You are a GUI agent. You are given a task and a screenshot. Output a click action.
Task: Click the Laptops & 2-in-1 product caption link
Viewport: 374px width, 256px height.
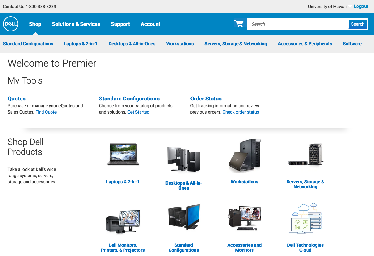(123, 182)
